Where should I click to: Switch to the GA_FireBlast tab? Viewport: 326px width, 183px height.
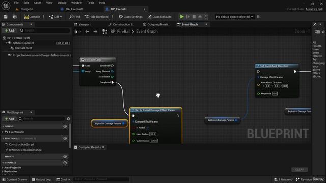[74, 9]
